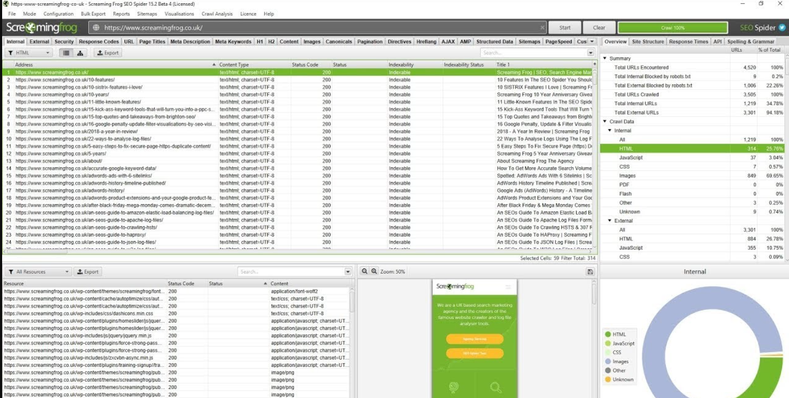The height and width of the screenshot is (398, 789).
Task: Switch to the Structured Data tab
Action: [495, 41]
